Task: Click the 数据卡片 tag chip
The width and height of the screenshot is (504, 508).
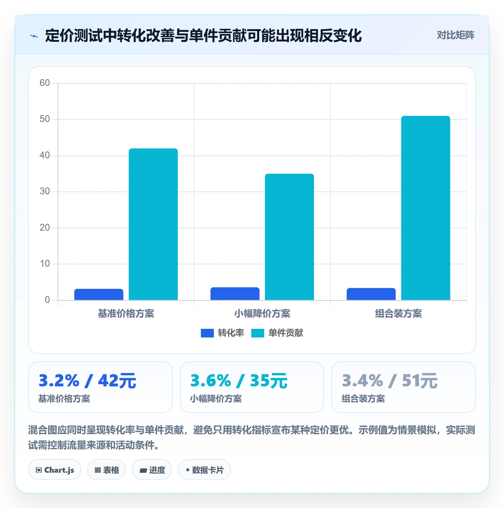Action: [x=204, y=470]
